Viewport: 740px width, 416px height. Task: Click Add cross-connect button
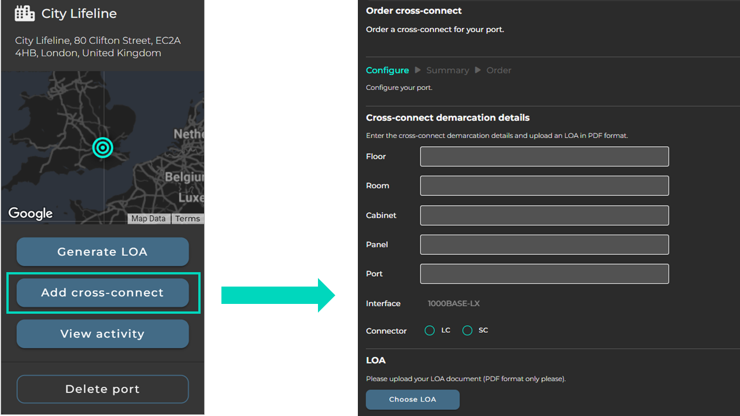coord(103,293)
